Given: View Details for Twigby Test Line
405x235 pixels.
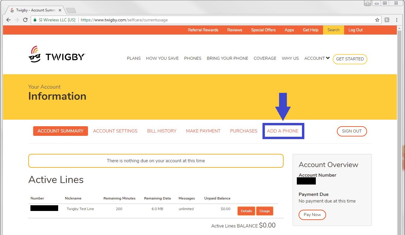Looking at the screenshot, I should 246,211.
